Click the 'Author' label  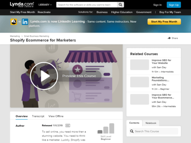pyautogui.click(x=20, y=126)
